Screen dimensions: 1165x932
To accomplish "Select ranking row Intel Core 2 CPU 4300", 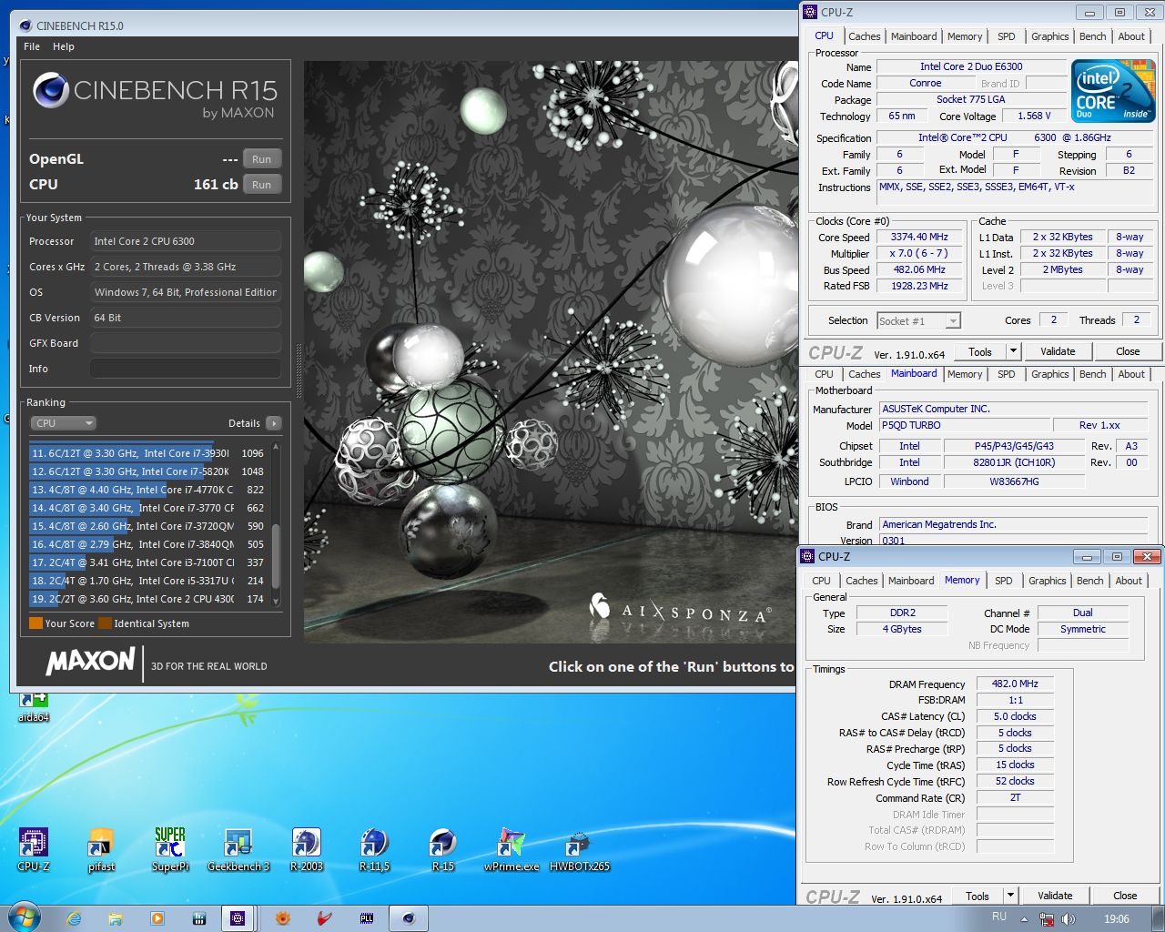I will 148,599.
